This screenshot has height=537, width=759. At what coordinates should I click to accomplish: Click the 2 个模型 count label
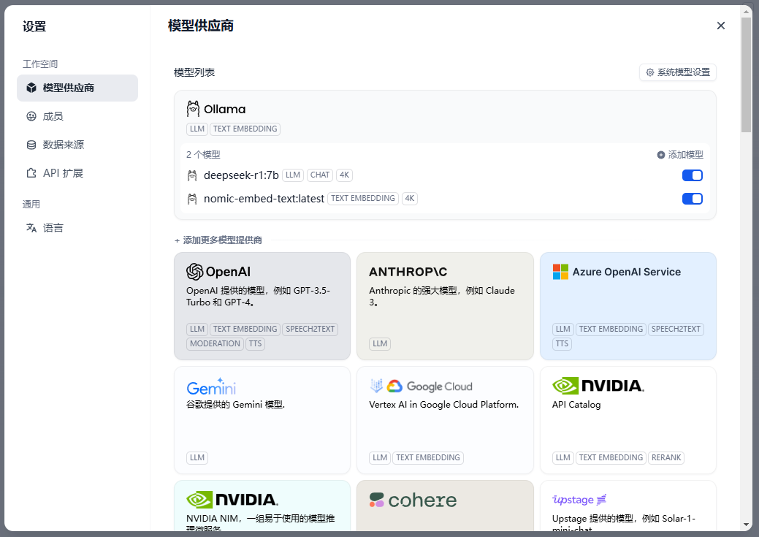click(203, 155)
